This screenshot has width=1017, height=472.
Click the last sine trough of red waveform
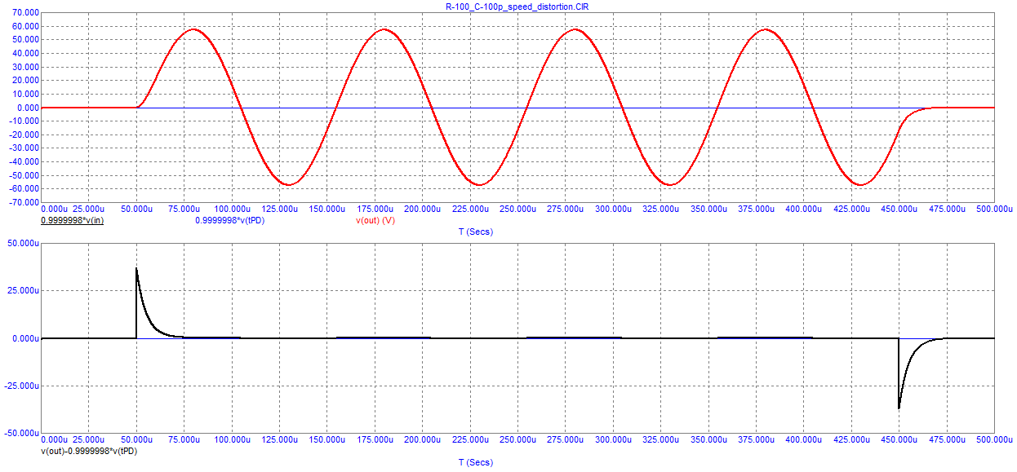point(860,185)
